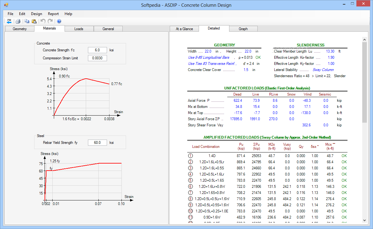The image size is (373, 229).
Task: Click the application icon in the title bar
Action: coord(6,5)
